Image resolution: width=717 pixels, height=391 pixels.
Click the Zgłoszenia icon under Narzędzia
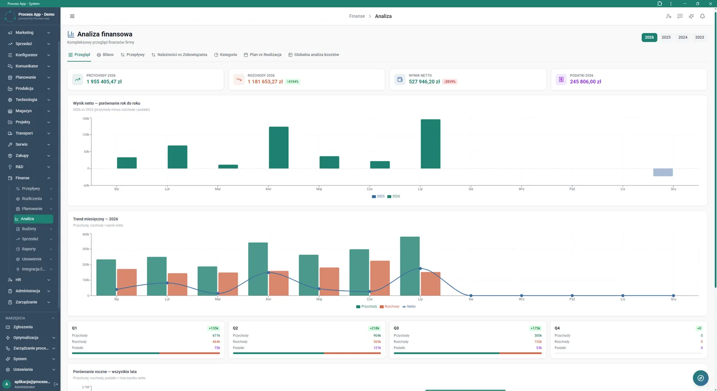click(8, 327)
